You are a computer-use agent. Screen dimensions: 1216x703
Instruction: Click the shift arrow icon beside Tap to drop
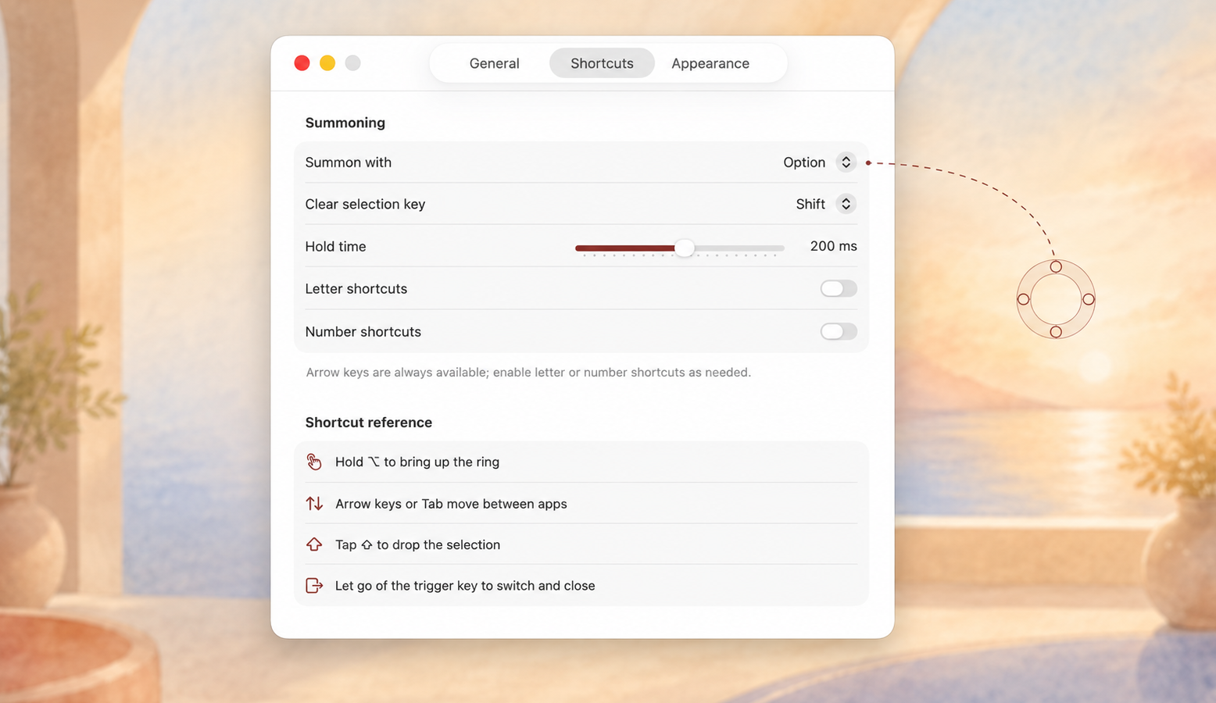tap(314, 544)
